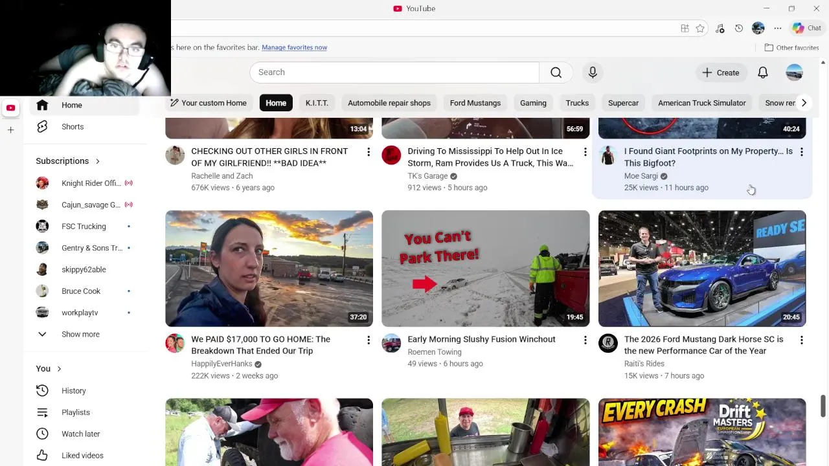Open split screen icon in address bar
The height and width of the screenshot is (466, 829).
pos(685,28)
